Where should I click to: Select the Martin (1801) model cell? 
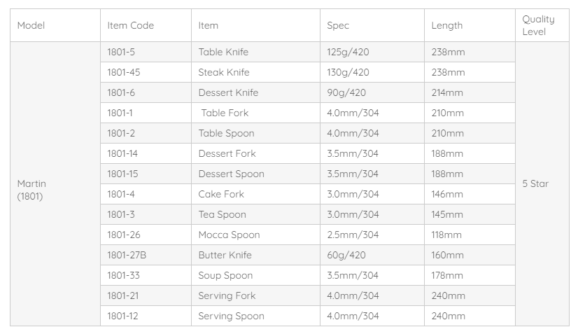click(31, 190)
